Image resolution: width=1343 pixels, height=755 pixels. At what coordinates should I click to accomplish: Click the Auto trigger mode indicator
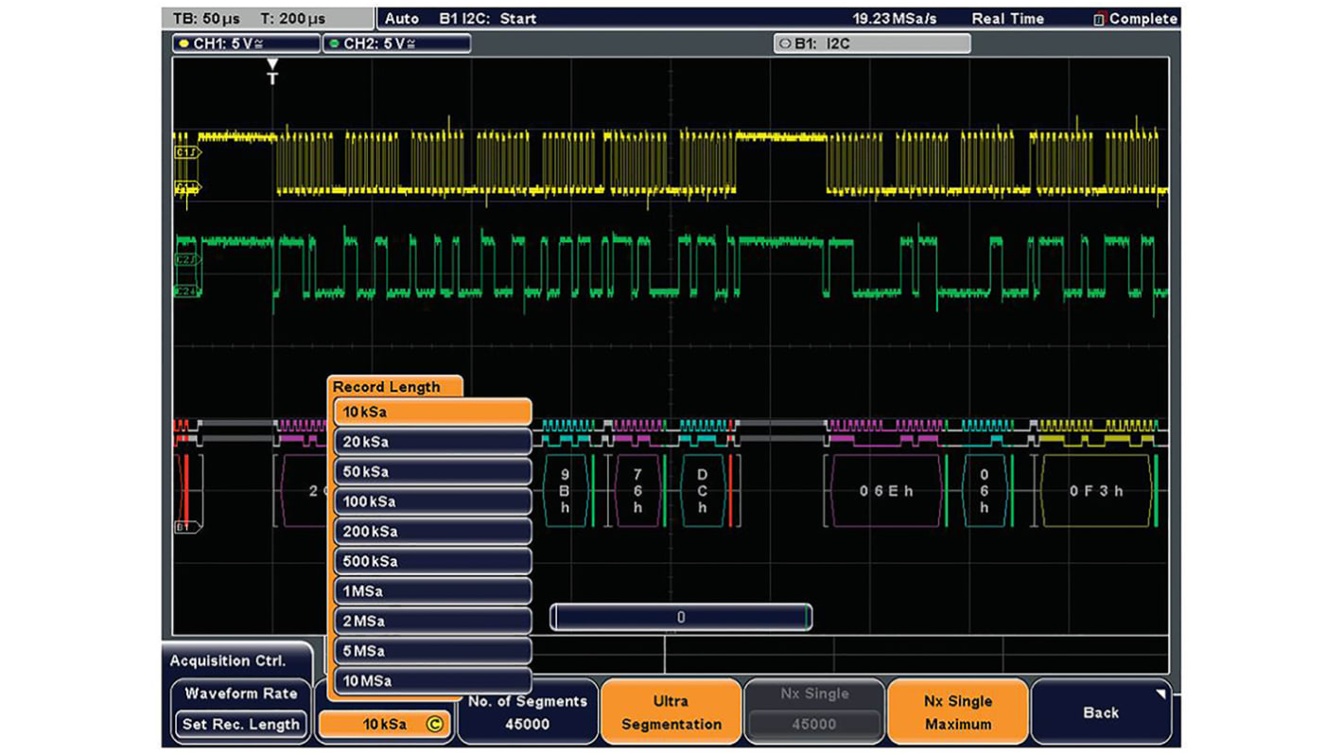tap(402, 18)
